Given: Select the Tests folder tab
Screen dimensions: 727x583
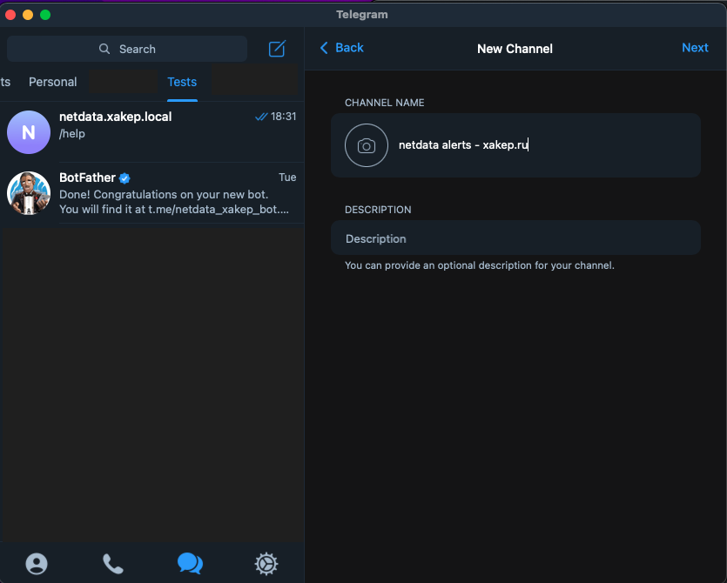Looking at the screenshot, I should [x=182, y=82].
